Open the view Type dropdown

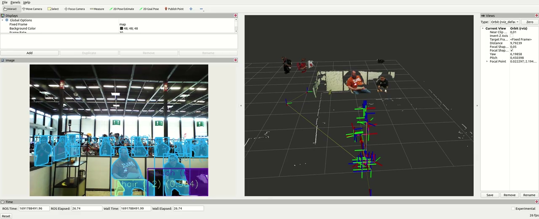pos(505,22)
